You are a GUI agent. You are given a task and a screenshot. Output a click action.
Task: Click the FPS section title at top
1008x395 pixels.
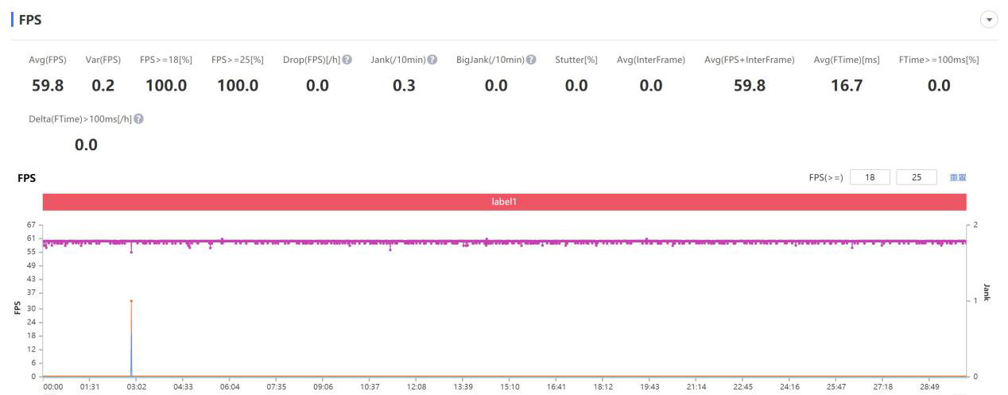click(x=30, y=20)
